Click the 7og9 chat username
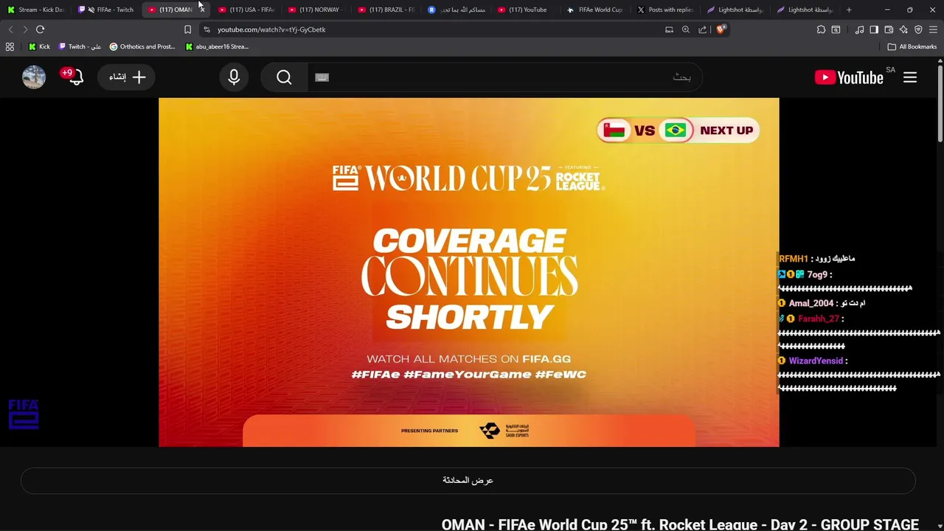Viewport: 944px width, 531px height. [817, 274]
